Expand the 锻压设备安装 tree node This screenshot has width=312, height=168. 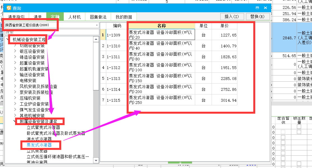pos(15,51)
